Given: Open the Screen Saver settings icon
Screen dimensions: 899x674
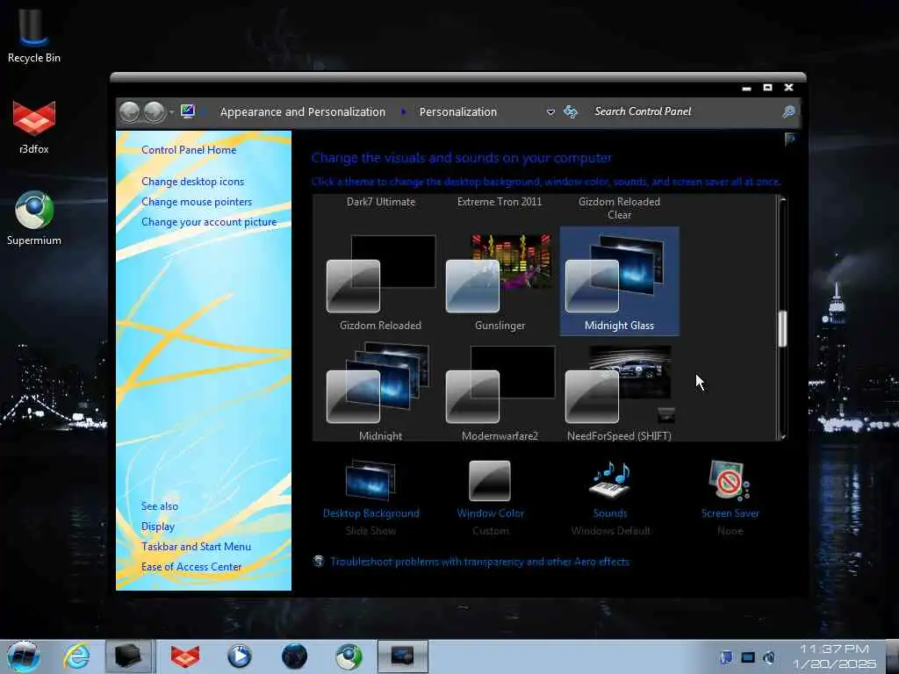Looking at the screenshot, I should click(x=730, y=480).
